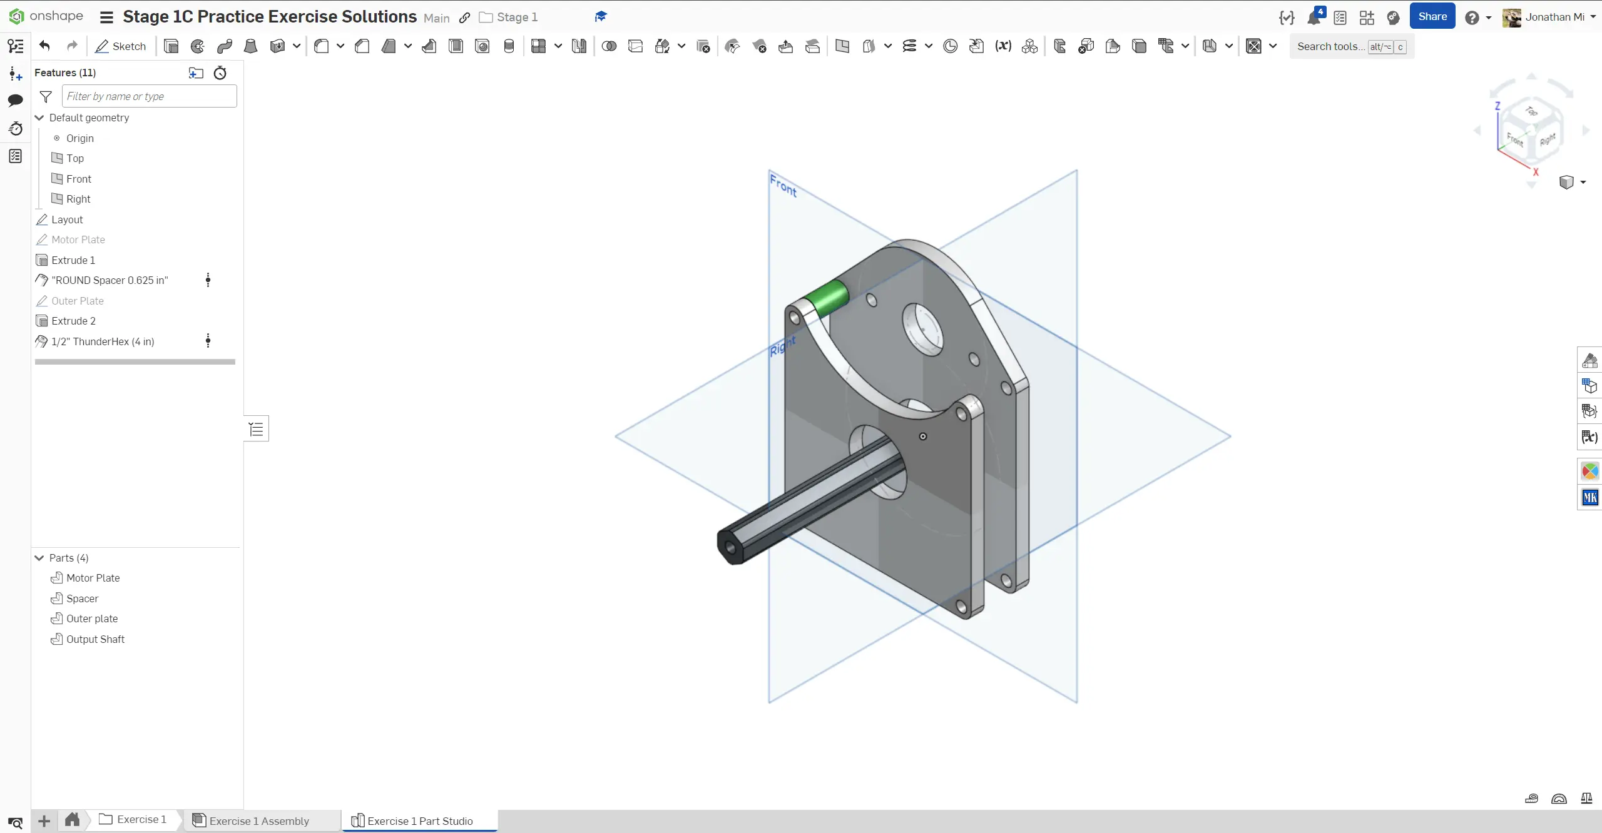Select the Exercise 1 Part Studio tab
Image resolution: width=1602 pixels, height=833 pixels.
coord(420,820)
